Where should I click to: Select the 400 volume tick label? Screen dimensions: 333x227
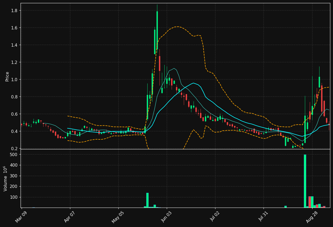pos(14,165)
